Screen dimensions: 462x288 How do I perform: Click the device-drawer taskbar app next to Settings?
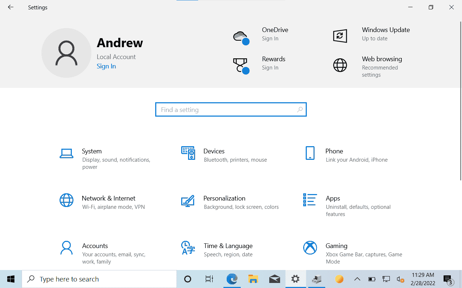(x=317, y=279)
